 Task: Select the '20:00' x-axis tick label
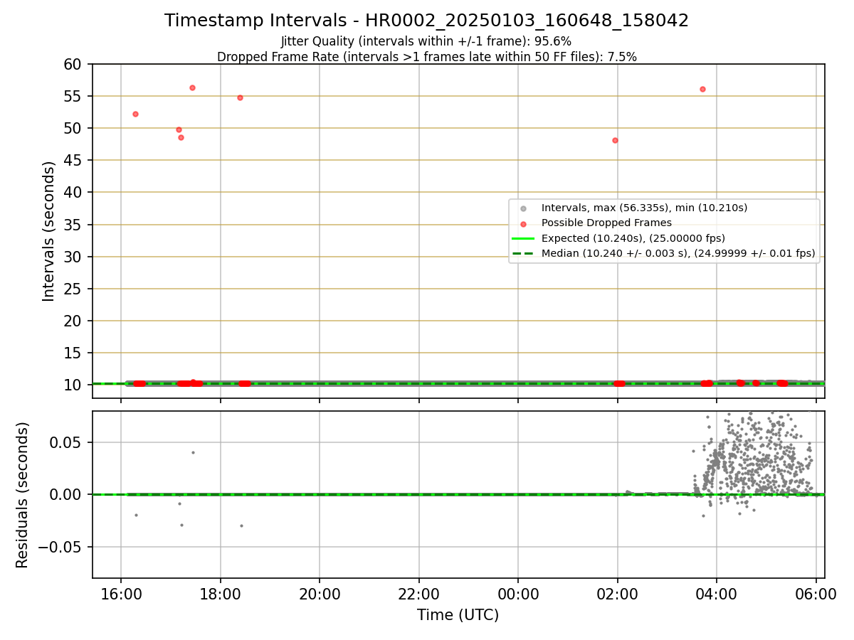[320, 594]
